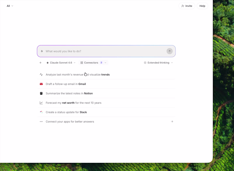234x171 pixels.
Task: Open the Help button
Action: [202, 6]
